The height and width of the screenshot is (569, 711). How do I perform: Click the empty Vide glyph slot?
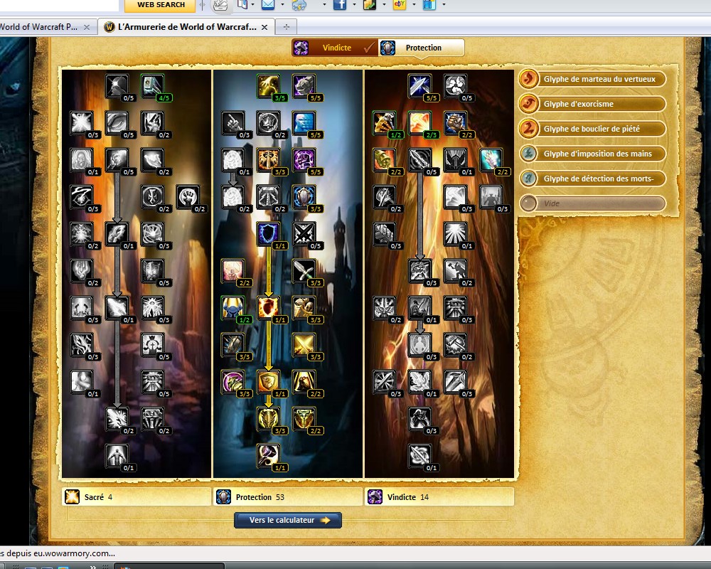click(x=592, y=203)
